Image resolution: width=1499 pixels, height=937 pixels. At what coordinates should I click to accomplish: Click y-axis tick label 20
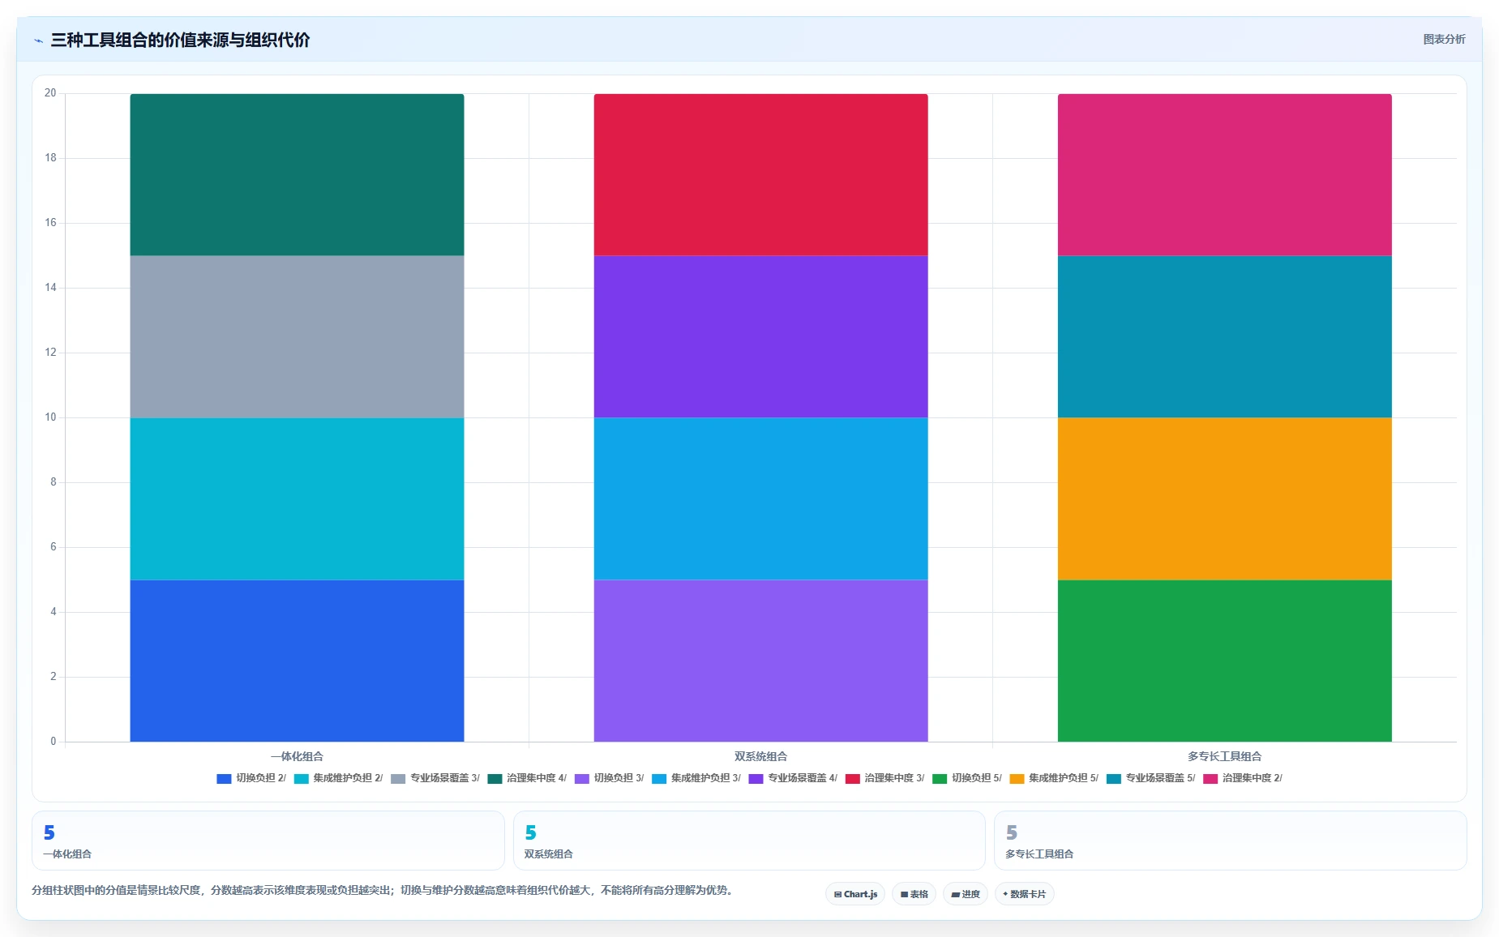[x=50, y=93]
